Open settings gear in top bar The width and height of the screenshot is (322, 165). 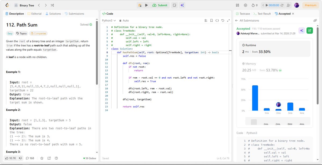point(246,5)
